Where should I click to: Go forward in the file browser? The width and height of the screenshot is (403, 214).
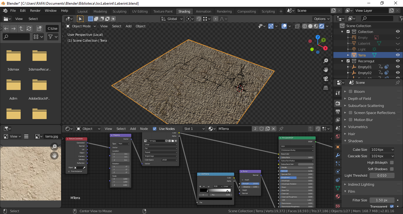point(14,29)
